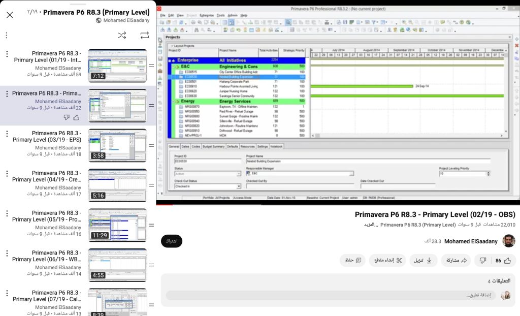This screenshot has height=316, width=520.
Task: Save the video using the حفظ button
Action: [x=353, y=261]
